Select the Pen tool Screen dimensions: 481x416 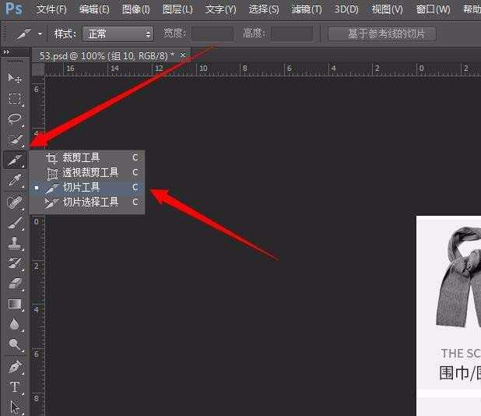pyautogui.click(x=14, y=365)
